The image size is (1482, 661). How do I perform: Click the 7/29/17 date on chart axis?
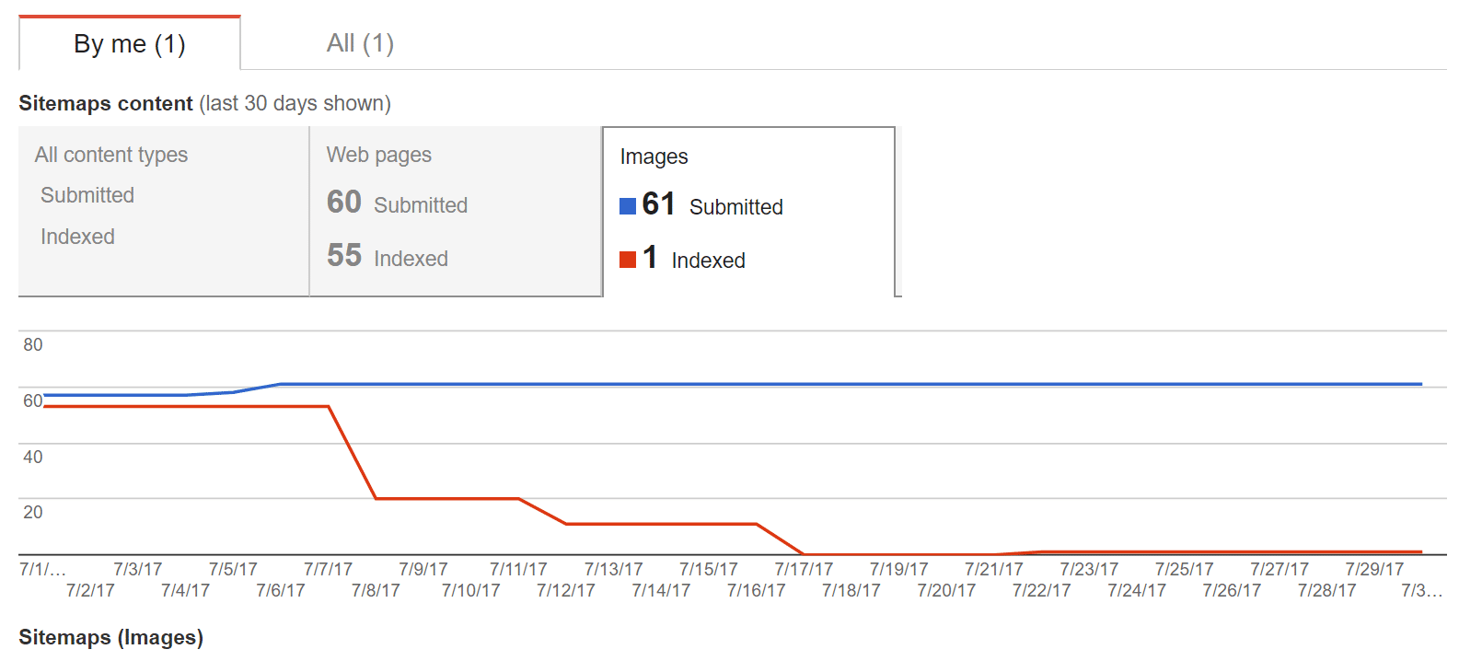pyautogui.click(x=1374, y=569)
